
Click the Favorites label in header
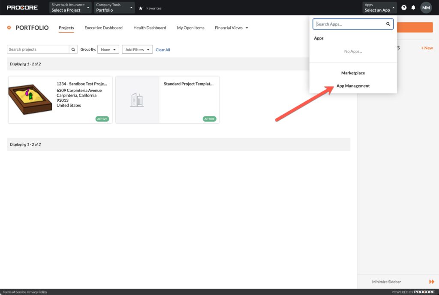pyautogui.click(x=154, y=9)
